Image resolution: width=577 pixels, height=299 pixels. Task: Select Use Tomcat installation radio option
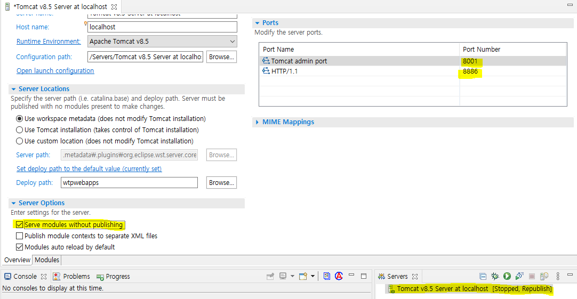(20, 130)
